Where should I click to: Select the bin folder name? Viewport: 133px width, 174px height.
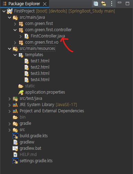click(x=22, y=117)
